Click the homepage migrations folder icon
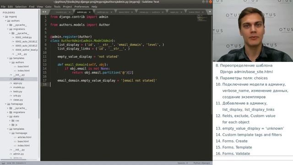 pyautogui.click(x=11, y=112)
